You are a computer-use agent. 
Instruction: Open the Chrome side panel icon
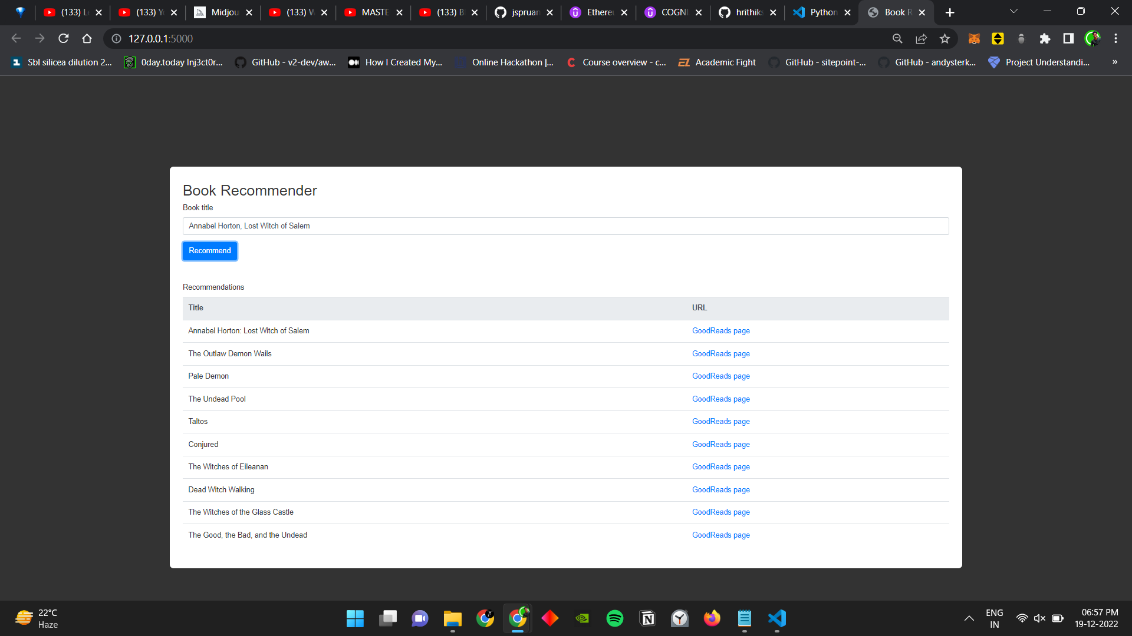[1068, 38]
